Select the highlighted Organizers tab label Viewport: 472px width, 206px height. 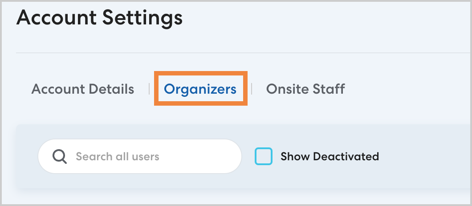click(200, 89)
